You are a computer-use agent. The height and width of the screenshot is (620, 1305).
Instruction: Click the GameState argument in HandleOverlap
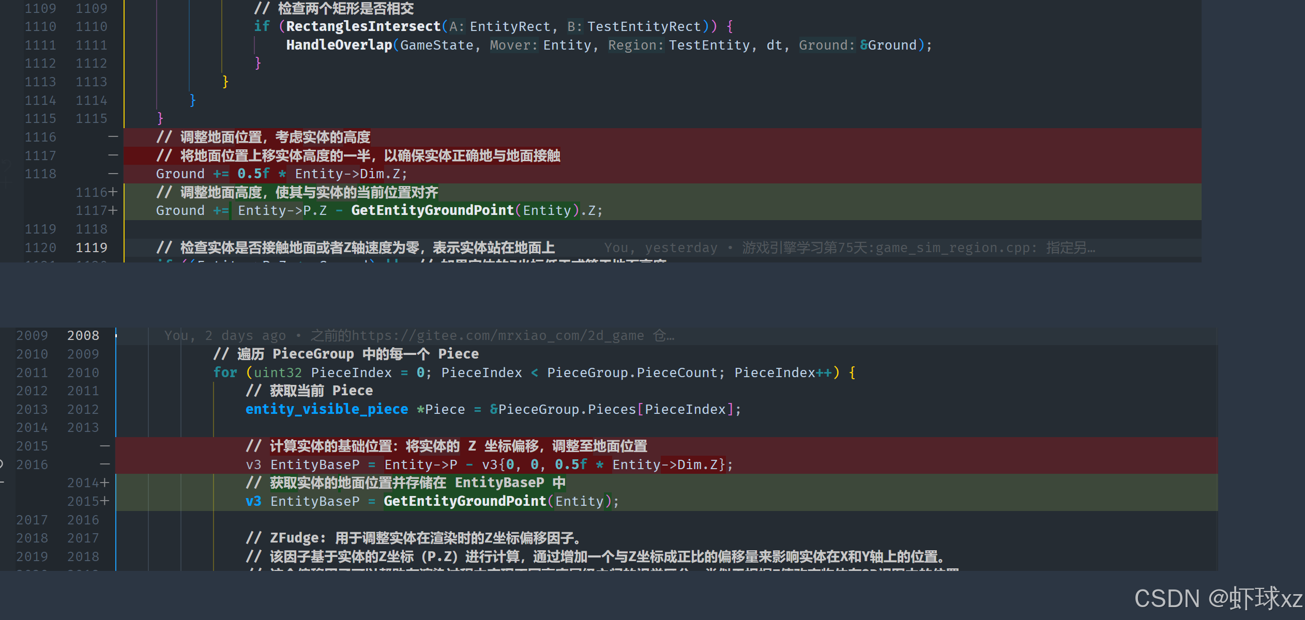click(x=437, y=45)
